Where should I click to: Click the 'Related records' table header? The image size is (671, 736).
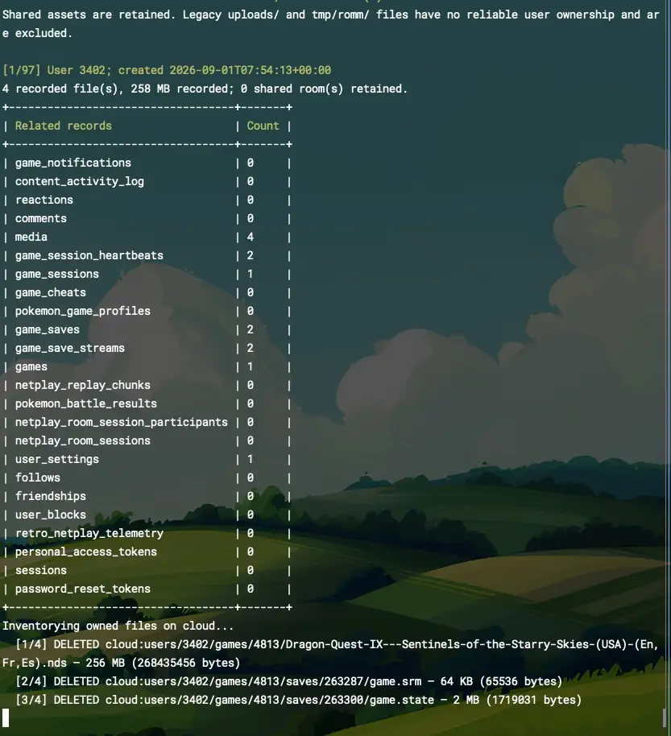[64, 126]
